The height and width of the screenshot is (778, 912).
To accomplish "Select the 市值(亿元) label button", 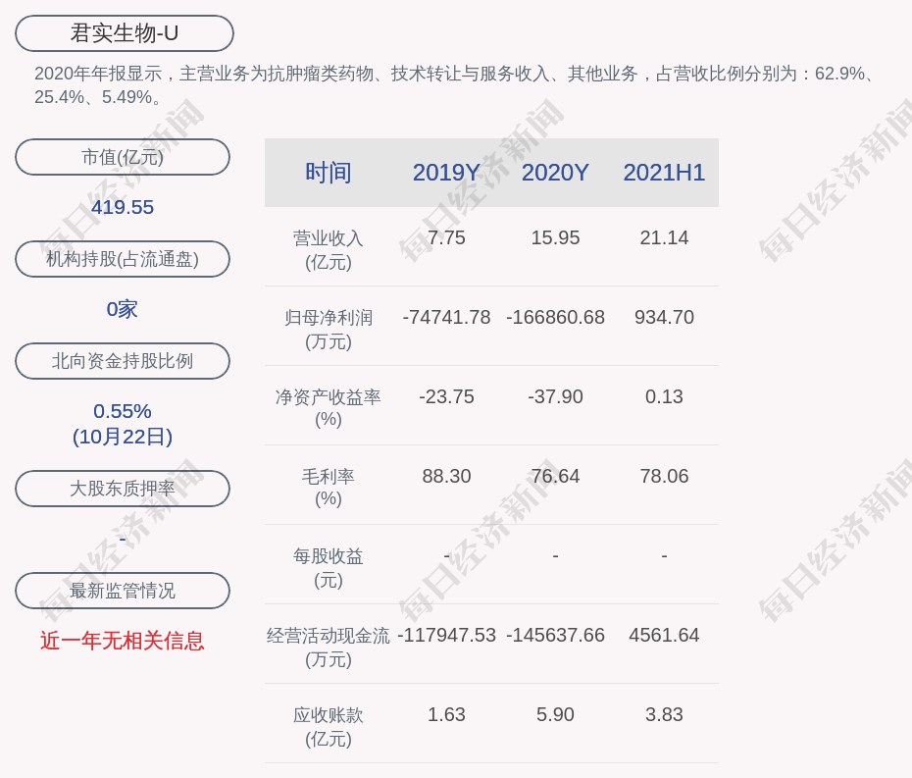I will click(123, 157).
